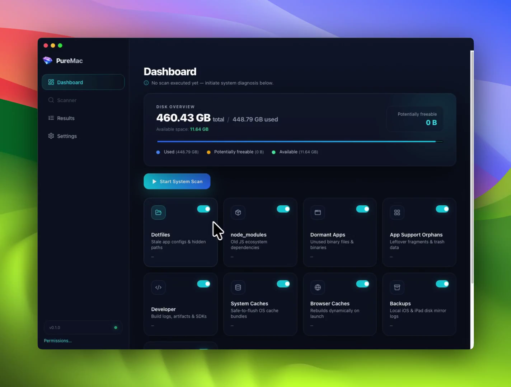
Task: Toggle the Backups category switch
Action: (x=442, y=284)
